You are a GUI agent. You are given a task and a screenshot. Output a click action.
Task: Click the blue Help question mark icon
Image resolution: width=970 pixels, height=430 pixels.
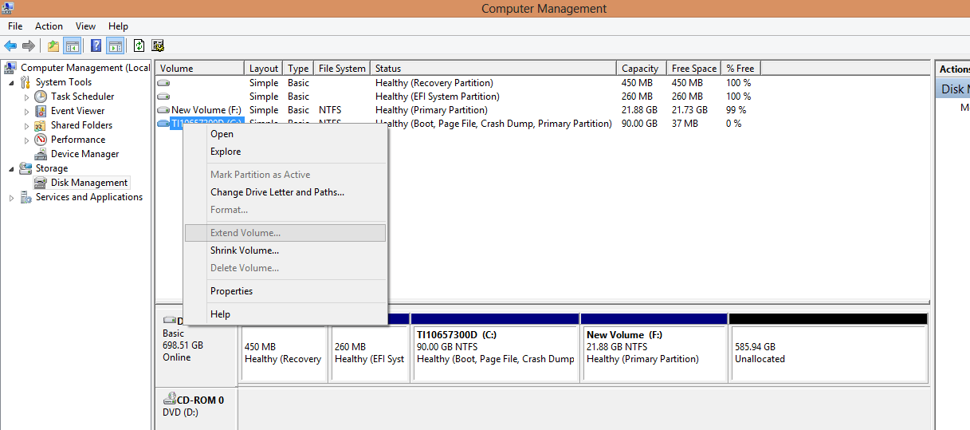click(x=96, y=45)
